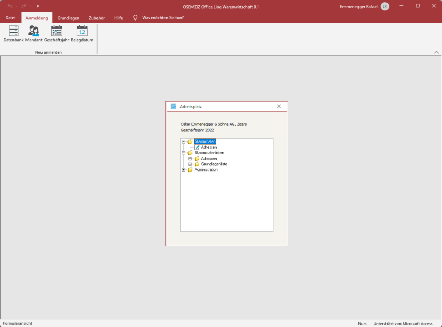Open the Mandant selection icon
Screen dimensions: 442x327
pyautogui.click(x=34, y=31)
